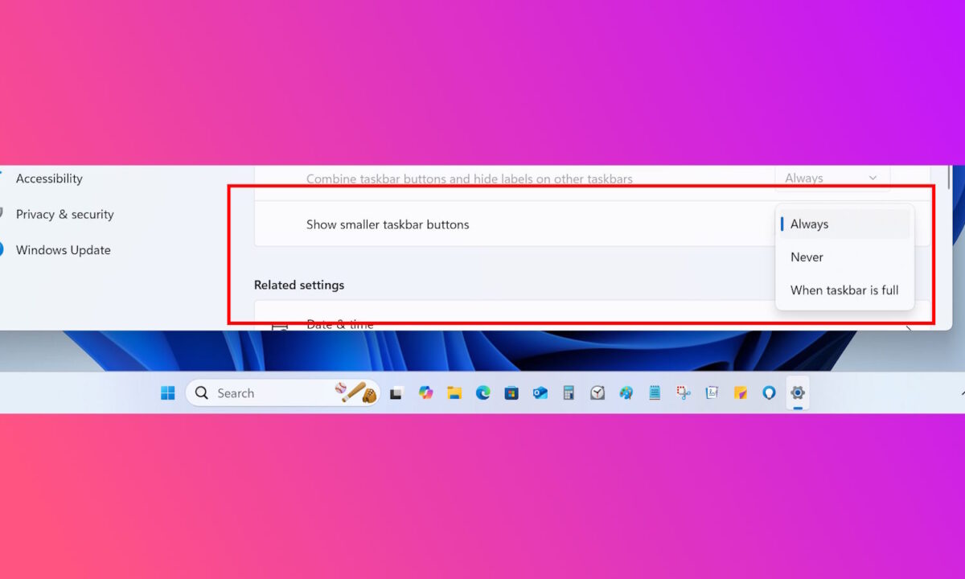Image resolution: width=965 pixels, height=579 pixels.
Task: Choose the When taskbar is full option
Action: point(844,290)
